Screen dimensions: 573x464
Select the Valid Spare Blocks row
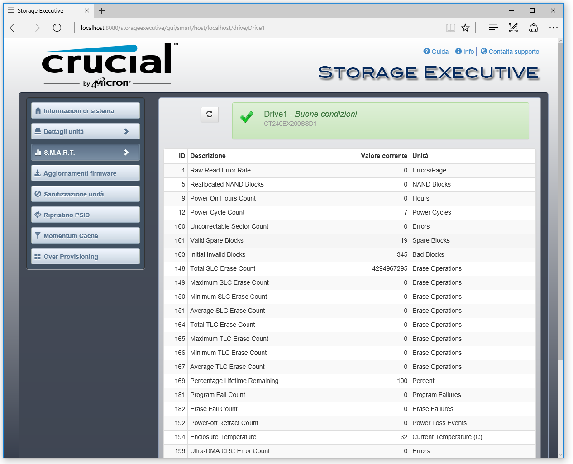[x=350, y=240]
